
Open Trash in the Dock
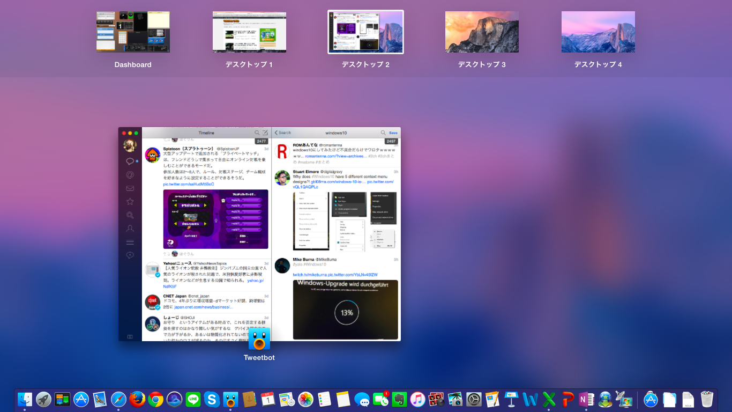(707, 399)
